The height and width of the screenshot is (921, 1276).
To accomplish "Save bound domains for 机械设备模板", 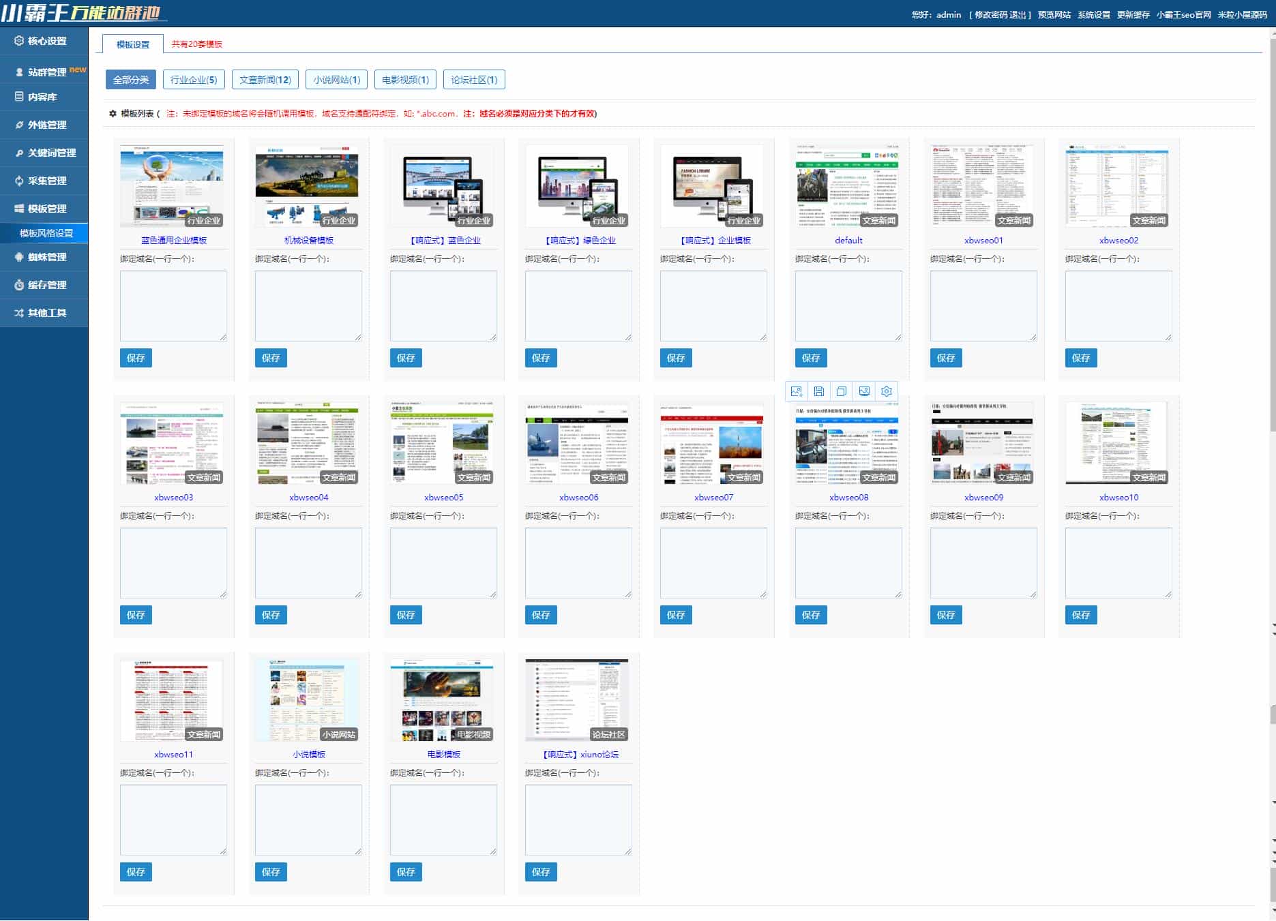I will point(271,358).
